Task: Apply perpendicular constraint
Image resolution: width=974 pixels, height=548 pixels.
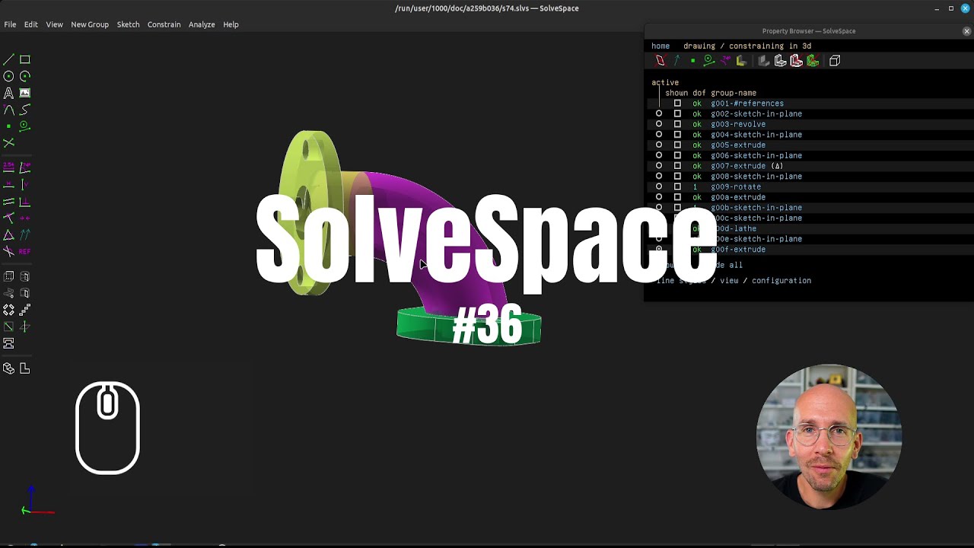Action: 24,202
